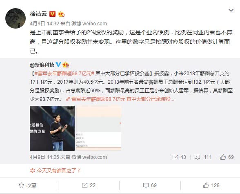Open the @新浪科技 account link
240x194 pixels.
[x=42, y=65]
